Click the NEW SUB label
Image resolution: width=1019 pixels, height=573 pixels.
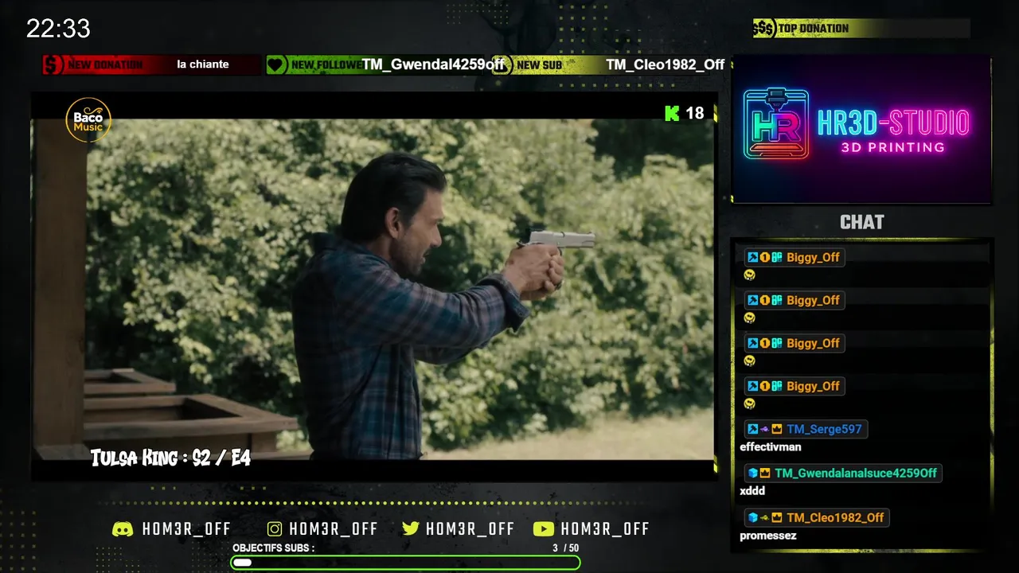pyautogui.click(x=539, y=65)
